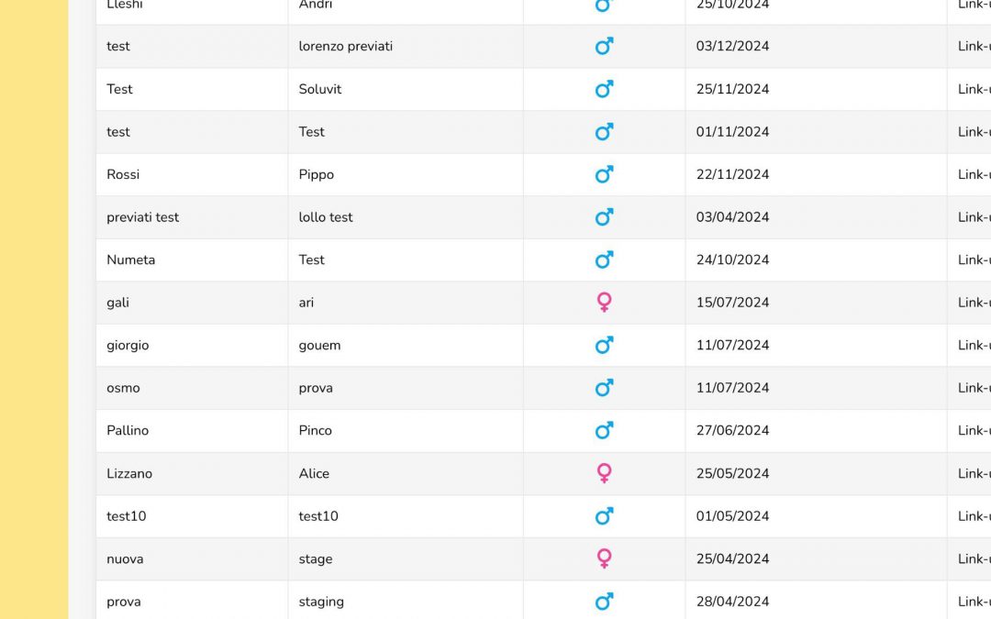Click the male icon in Rossi Pippo row
The height and width of the screenshot is (619, 991).
click(x=604, y=174)
